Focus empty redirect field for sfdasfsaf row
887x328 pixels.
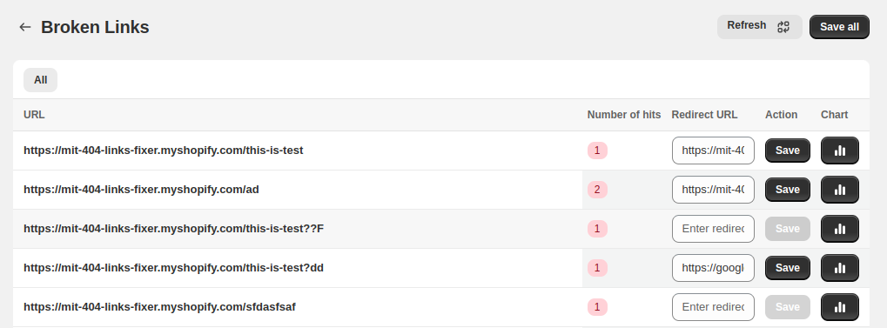[x=713, y=306]
